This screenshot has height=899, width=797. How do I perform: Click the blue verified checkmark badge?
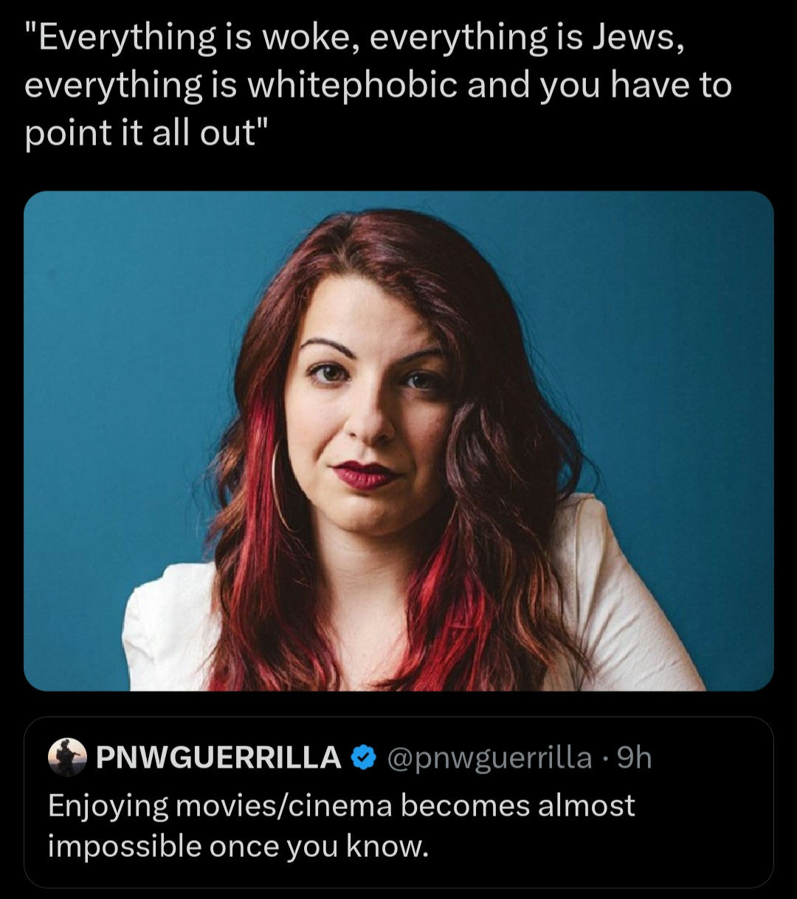point(362,758)
